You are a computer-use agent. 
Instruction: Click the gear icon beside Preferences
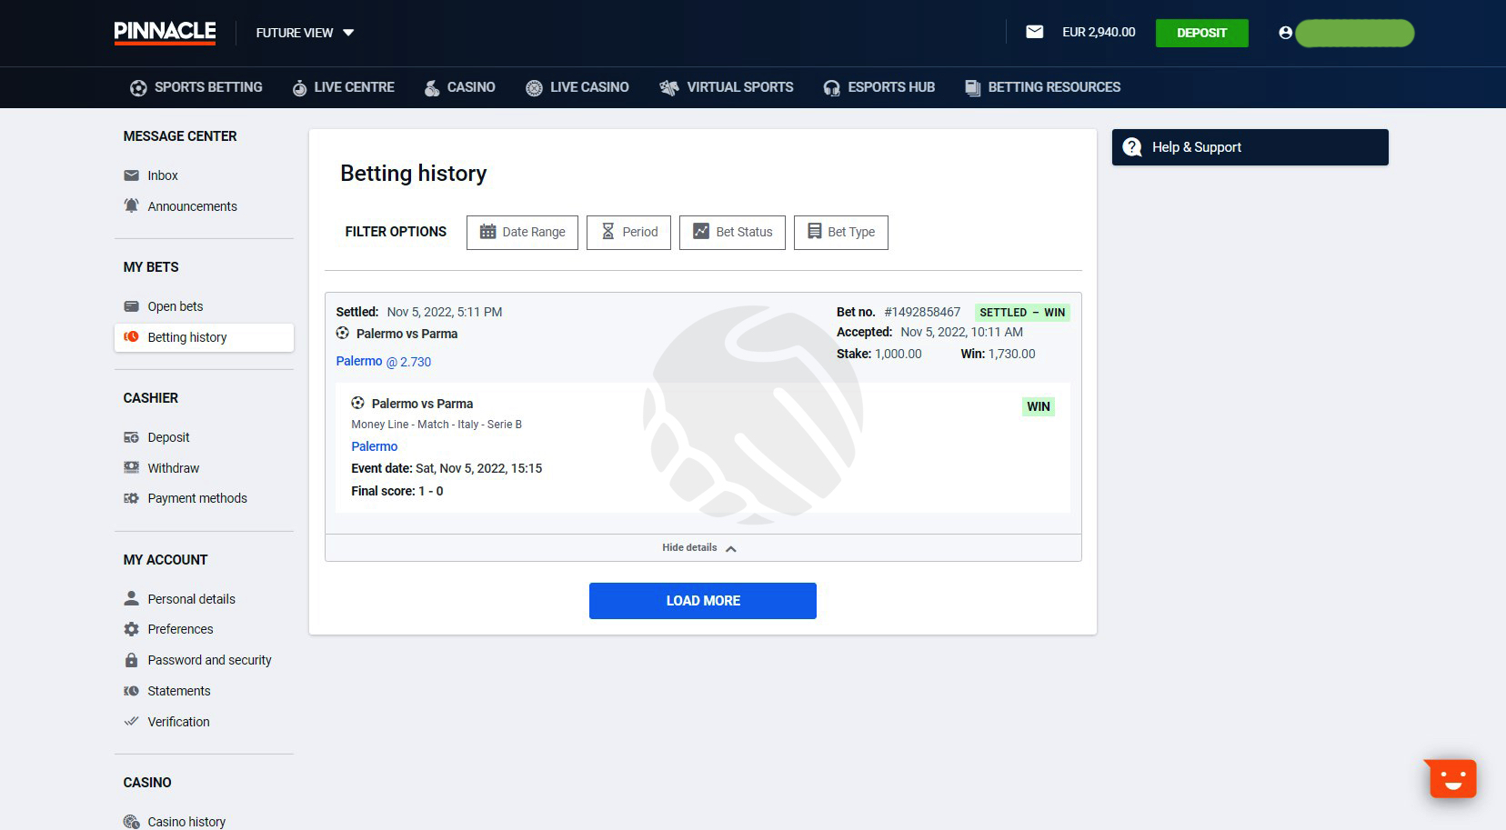tap(132, 629)
